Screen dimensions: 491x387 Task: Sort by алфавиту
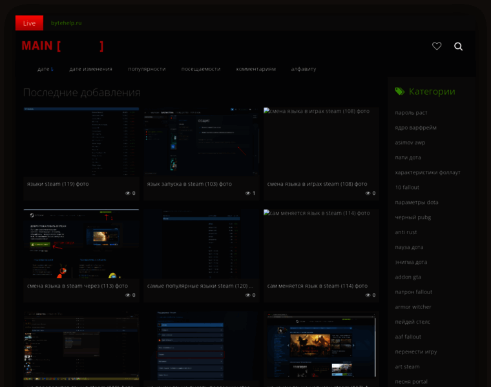(x=304, y=69)
